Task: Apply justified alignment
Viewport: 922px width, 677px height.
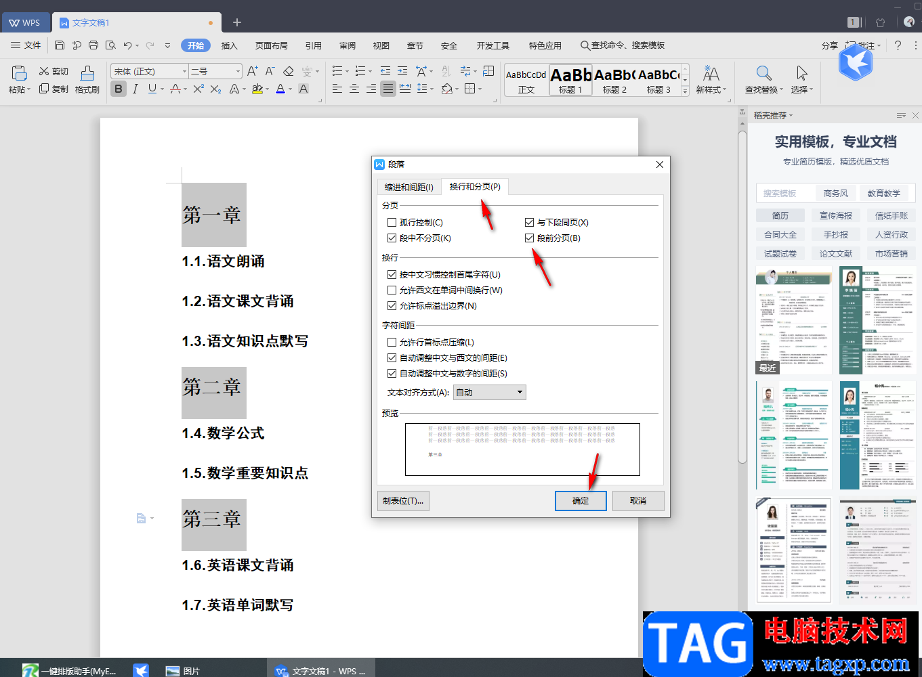Action: (x=388, y=89)
